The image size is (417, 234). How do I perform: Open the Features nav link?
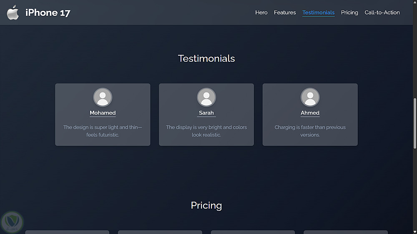tap(285, 12)
